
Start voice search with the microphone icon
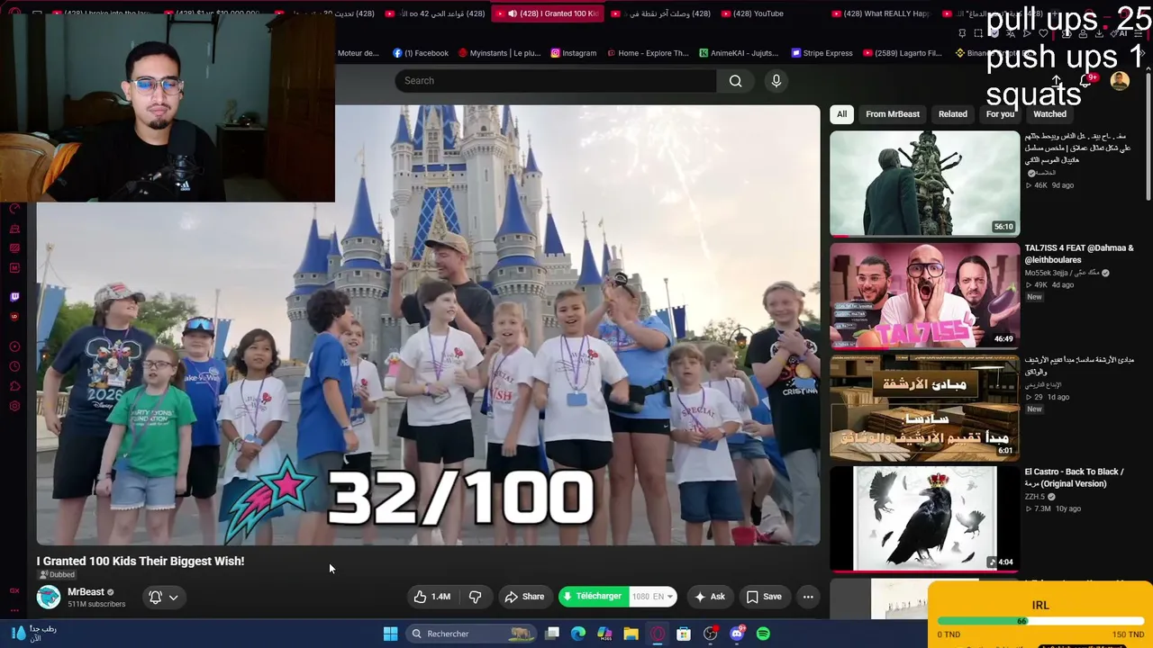coord(776,81)
